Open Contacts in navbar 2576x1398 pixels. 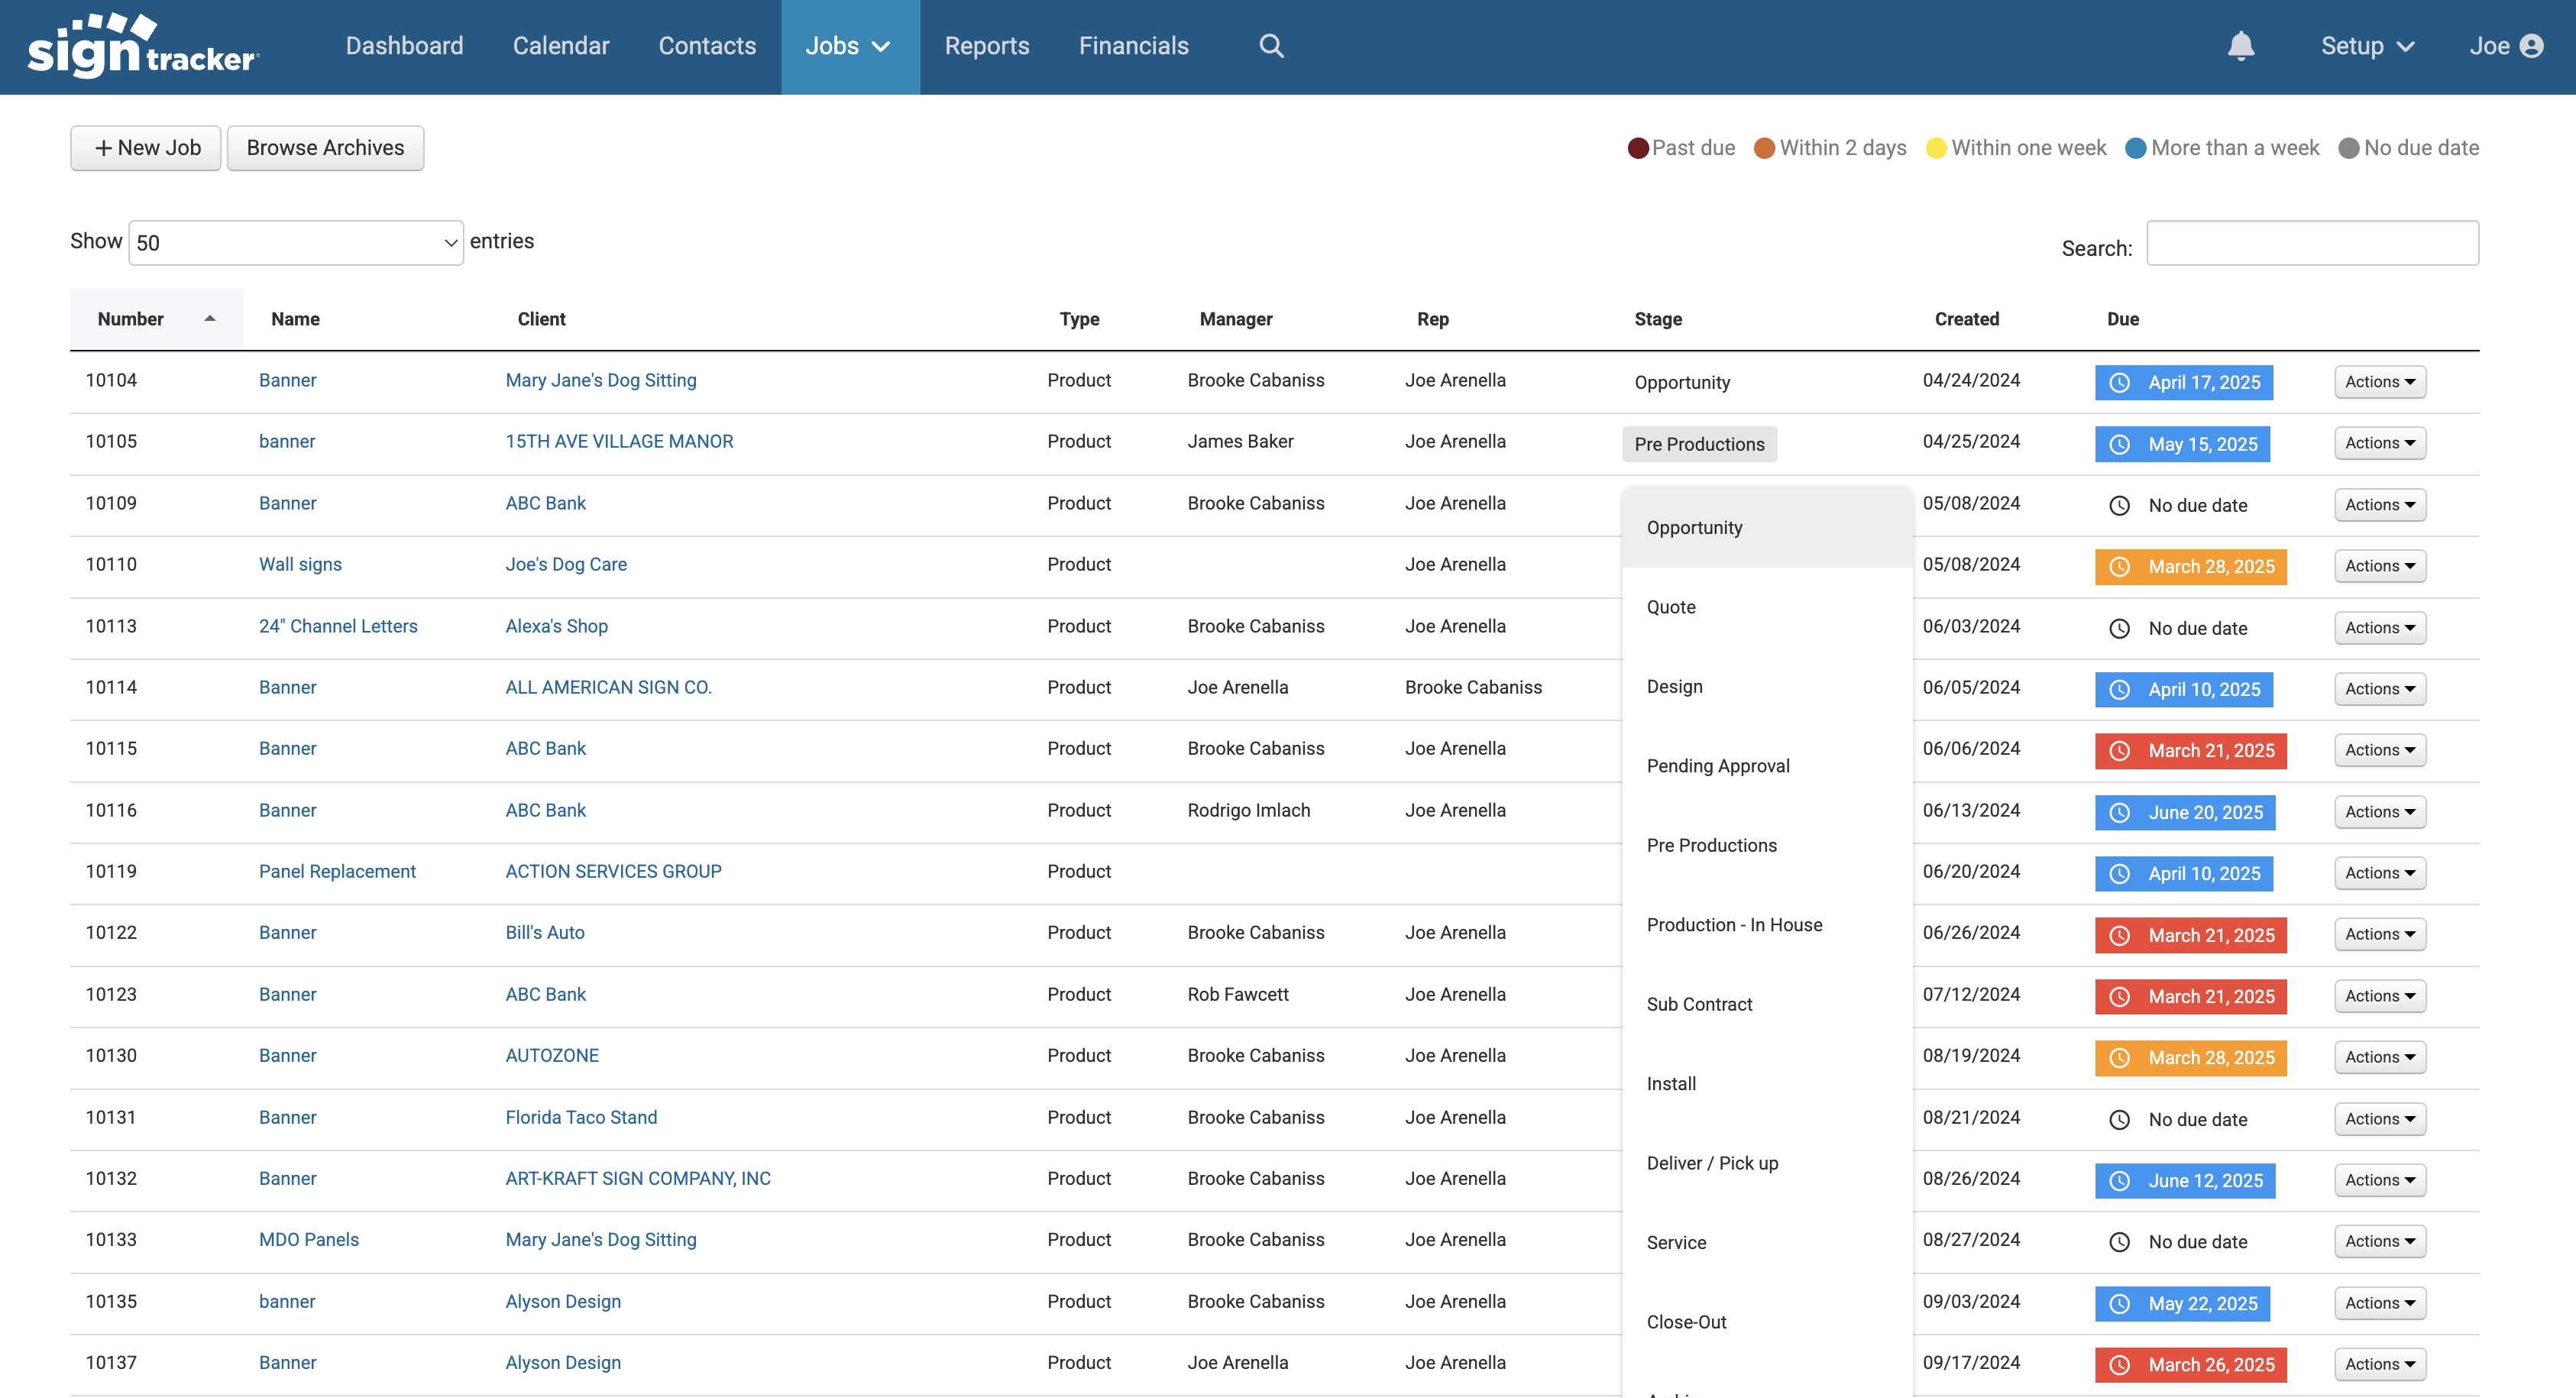[x=707, y=46]
